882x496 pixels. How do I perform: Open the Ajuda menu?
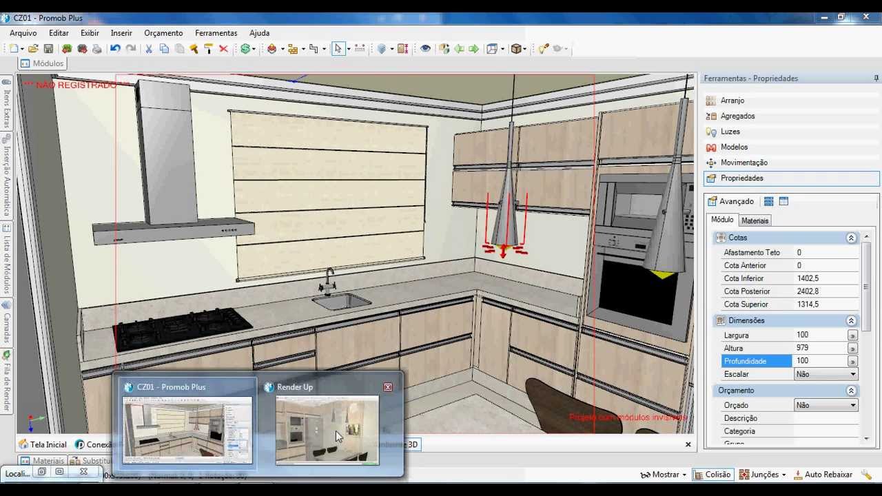point(259,33)
